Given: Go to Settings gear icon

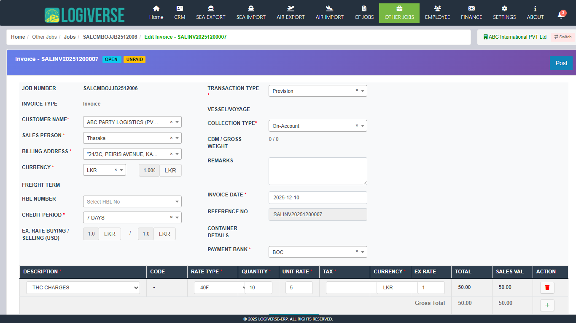Looking at the screenshot, I should [504, 9].
